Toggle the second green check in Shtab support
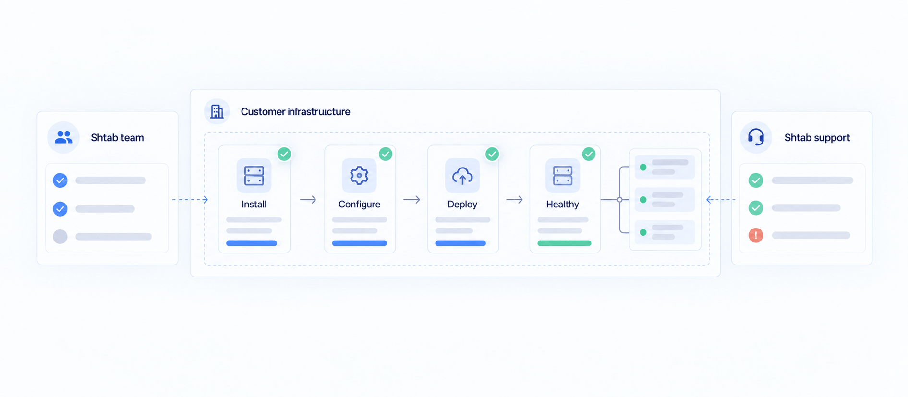This screenshot has width=908, height=397. [756, 208]
